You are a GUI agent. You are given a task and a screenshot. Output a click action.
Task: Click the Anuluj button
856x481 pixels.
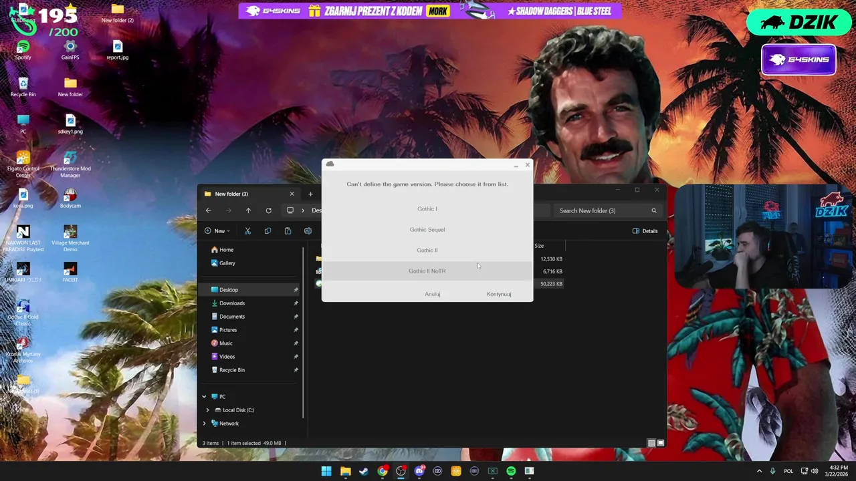tap(432, 294)
